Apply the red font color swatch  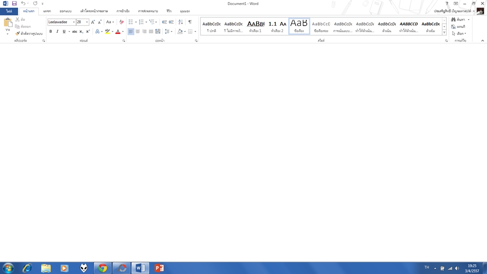point(118,32)
